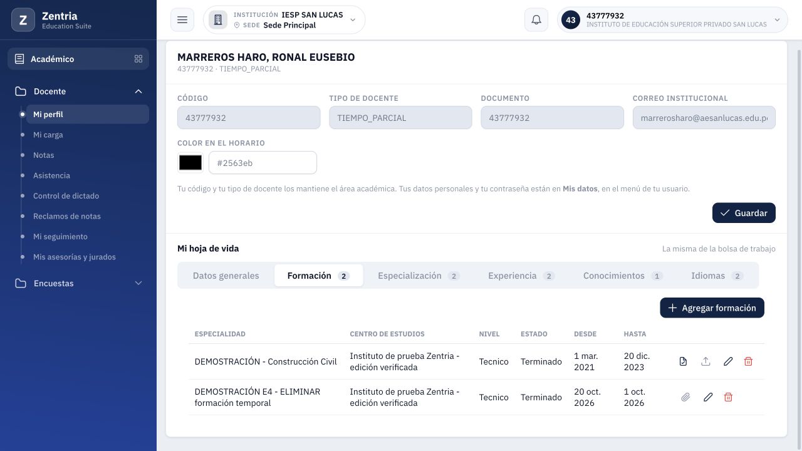This screenshot has width=802, height=451.
Task: Click the Agregar formación button
Action: pyautogui.click(x=712, y=308)
